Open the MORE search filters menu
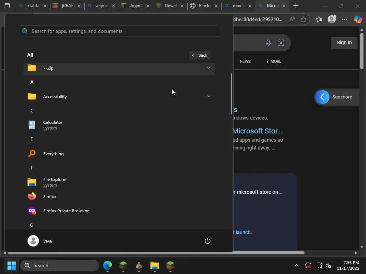Image resolution: width=366 pixels, height=274 pixels. click(x=274, y=61)
